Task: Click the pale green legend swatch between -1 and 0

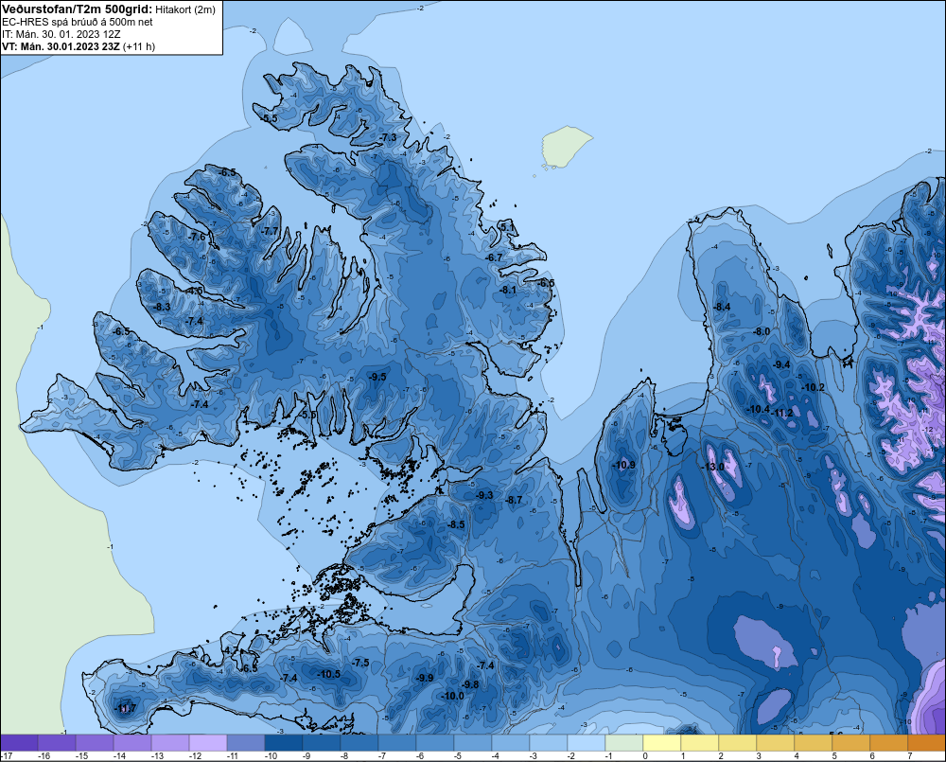Action: coord(623,743)
